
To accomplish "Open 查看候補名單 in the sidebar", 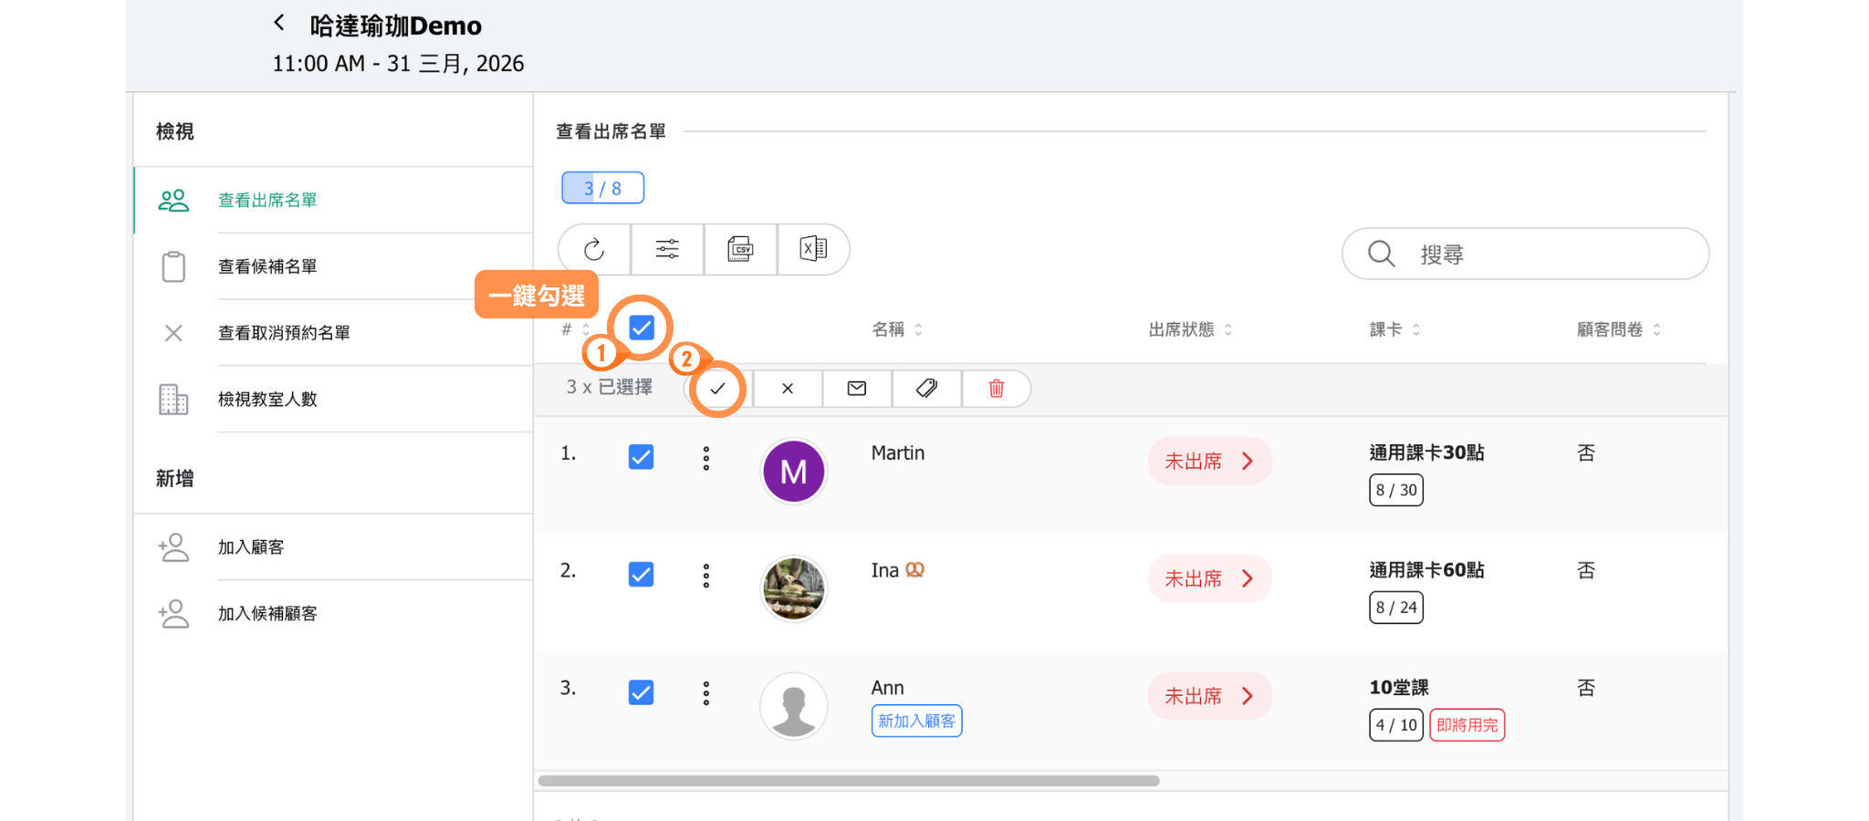I will coord(267,267).
